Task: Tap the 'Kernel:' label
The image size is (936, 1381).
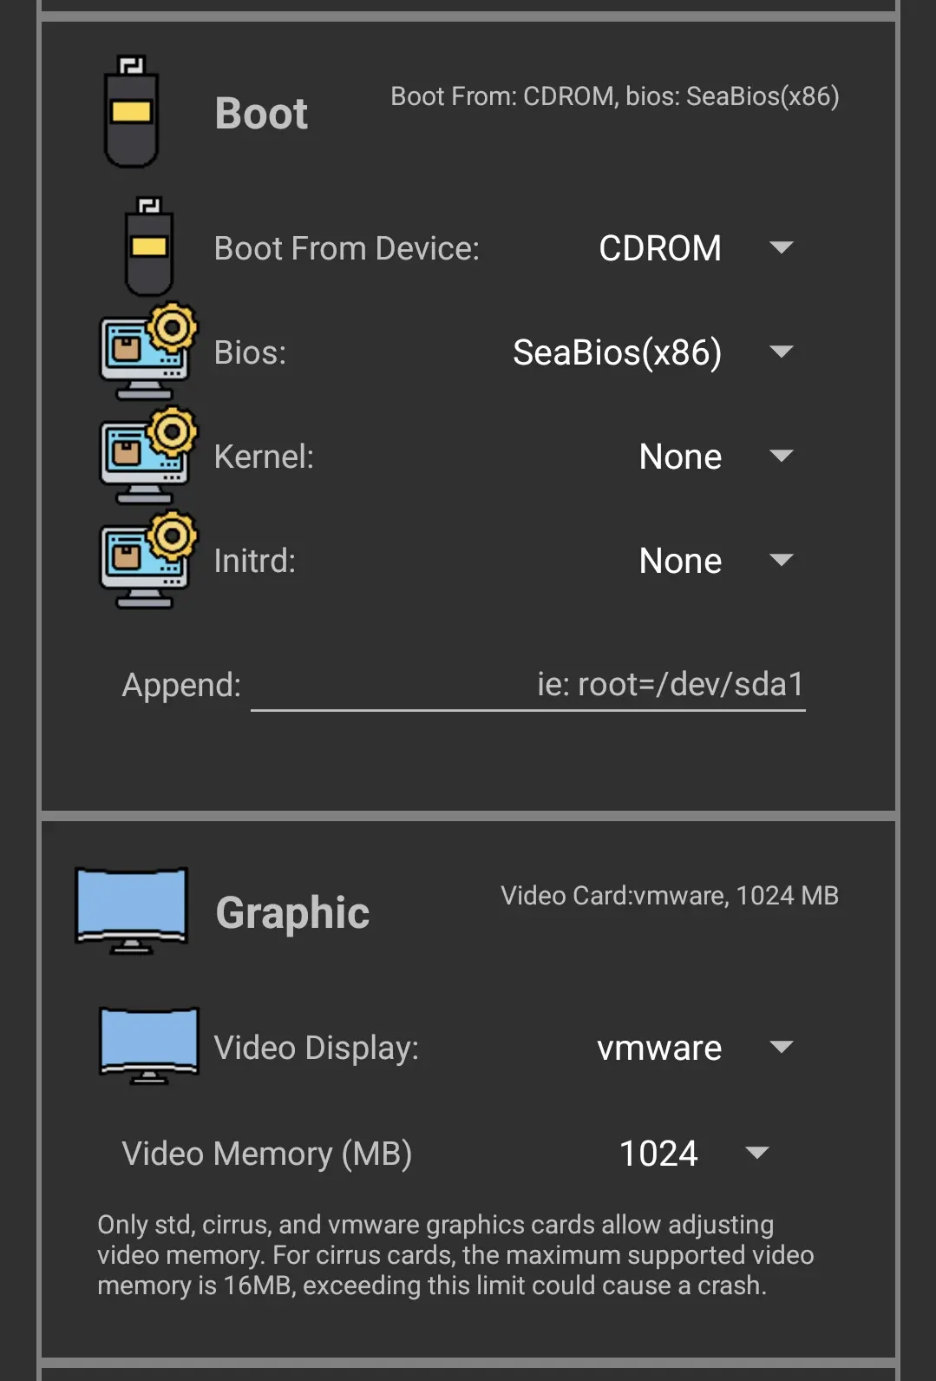Action: pos(264,457)
